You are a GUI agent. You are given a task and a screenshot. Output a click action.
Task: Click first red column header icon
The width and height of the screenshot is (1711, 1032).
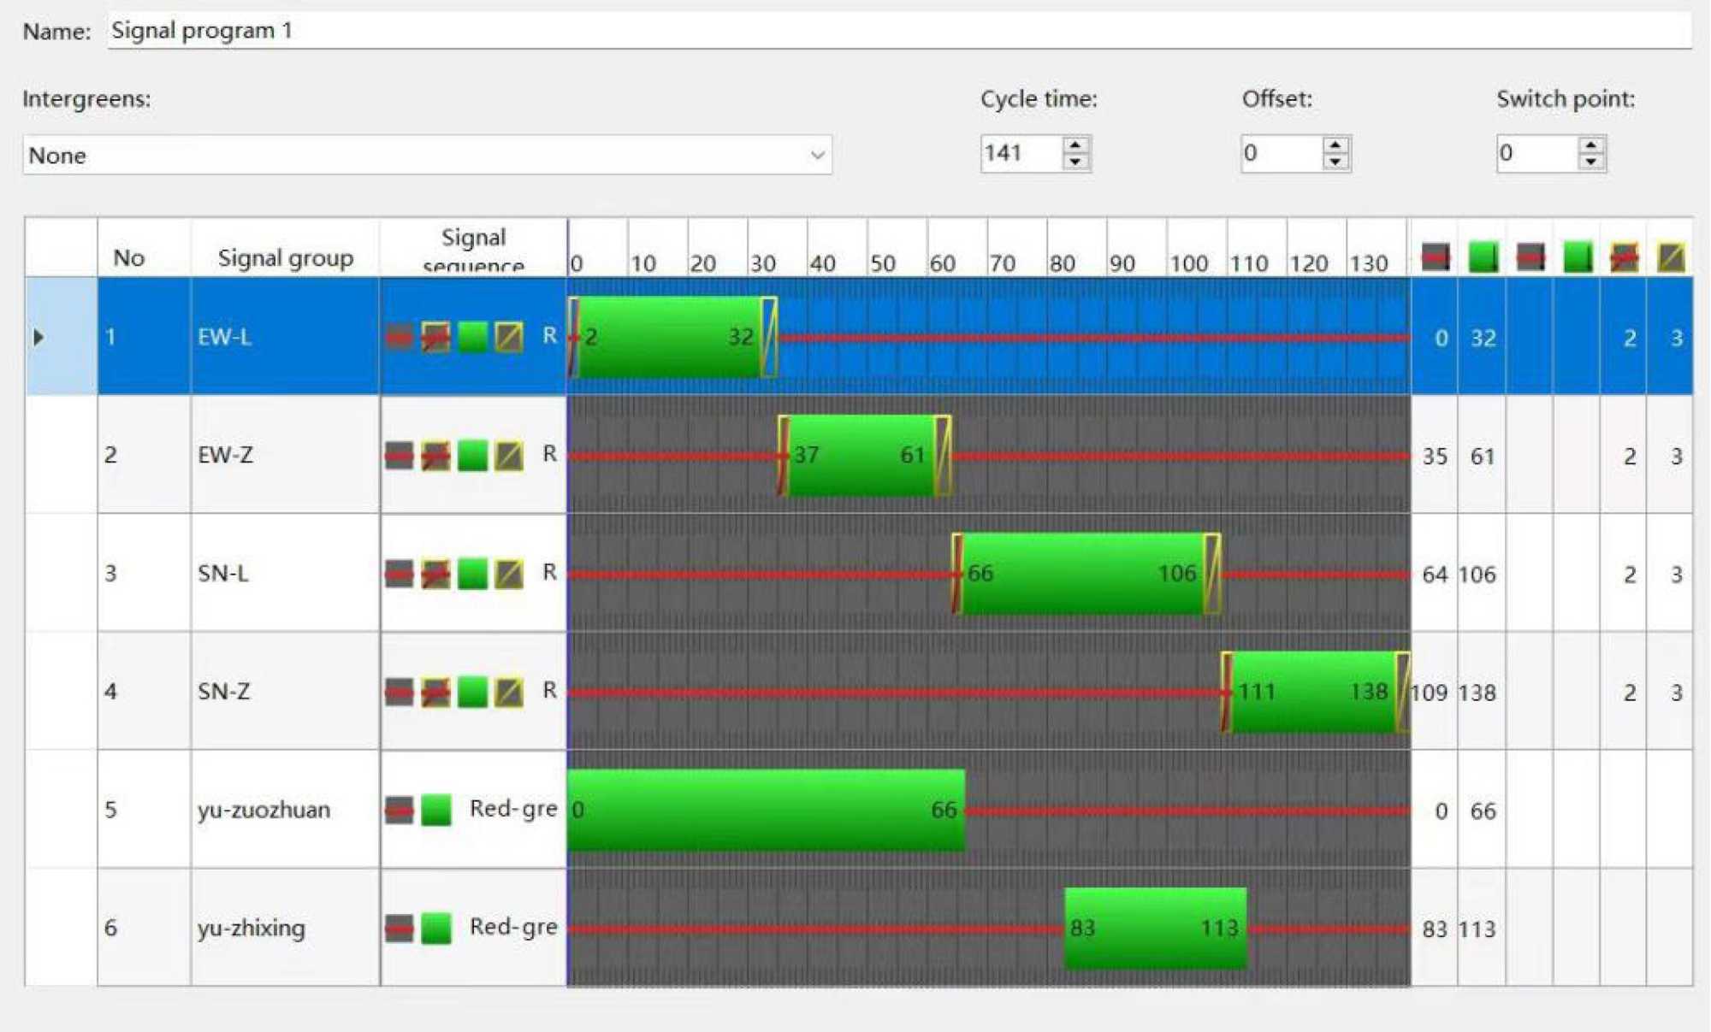point(1435,256)
